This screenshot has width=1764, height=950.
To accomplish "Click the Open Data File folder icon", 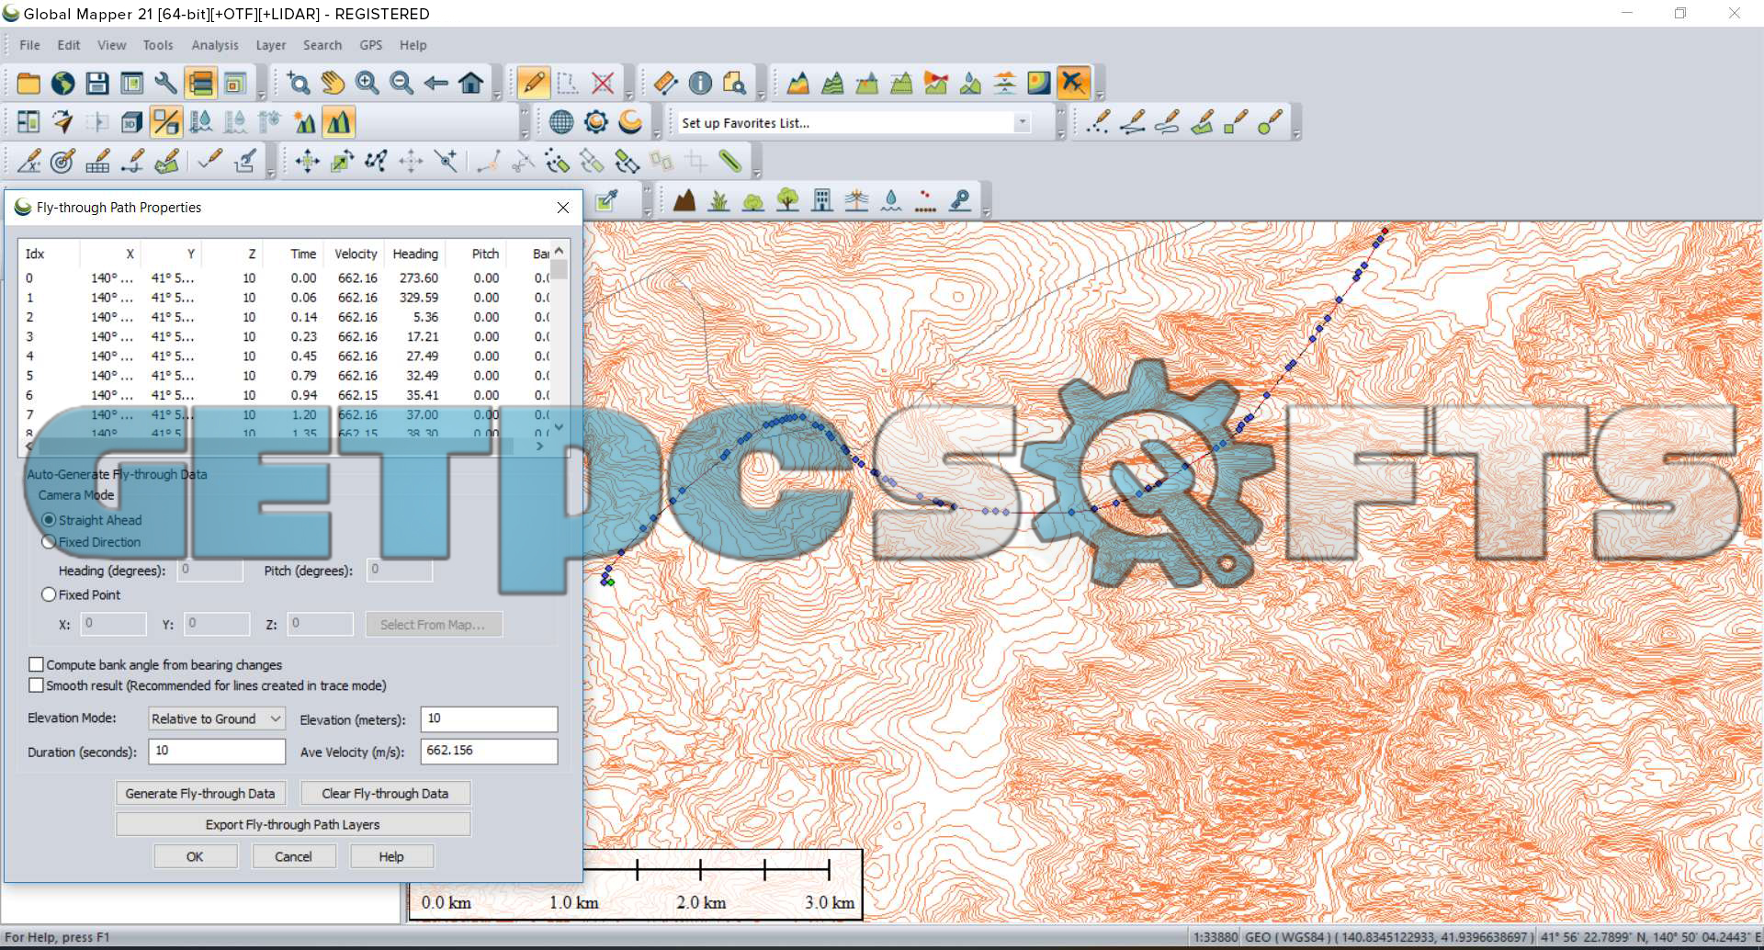I will 28,84.
